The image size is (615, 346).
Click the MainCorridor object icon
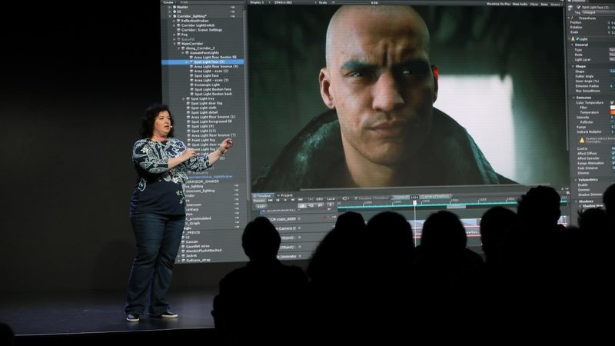tap(178, 44)
